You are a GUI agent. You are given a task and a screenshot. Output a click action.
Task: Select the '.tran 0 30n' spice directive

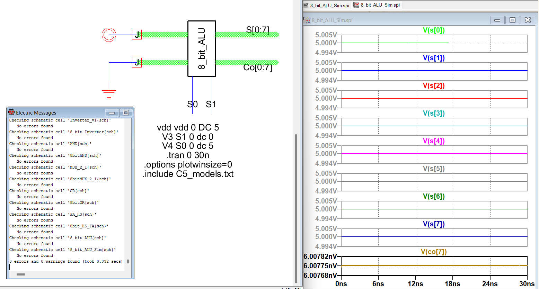(188, 155)
